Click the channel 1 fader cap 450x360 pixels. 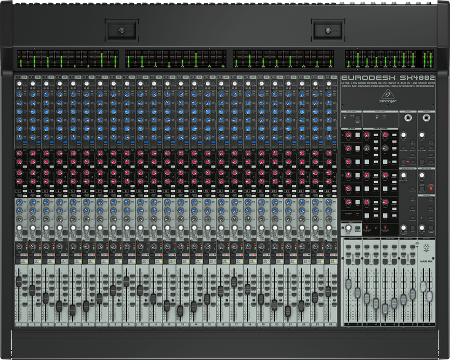pyautogui.click(x=19, y=280)
